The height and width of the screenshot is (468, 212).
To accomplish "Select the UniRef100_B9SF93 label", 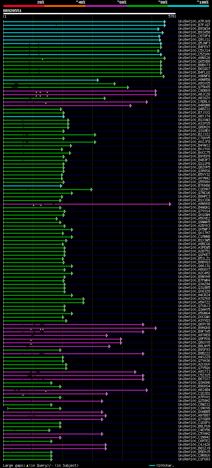I will click(x=194, y=350).
